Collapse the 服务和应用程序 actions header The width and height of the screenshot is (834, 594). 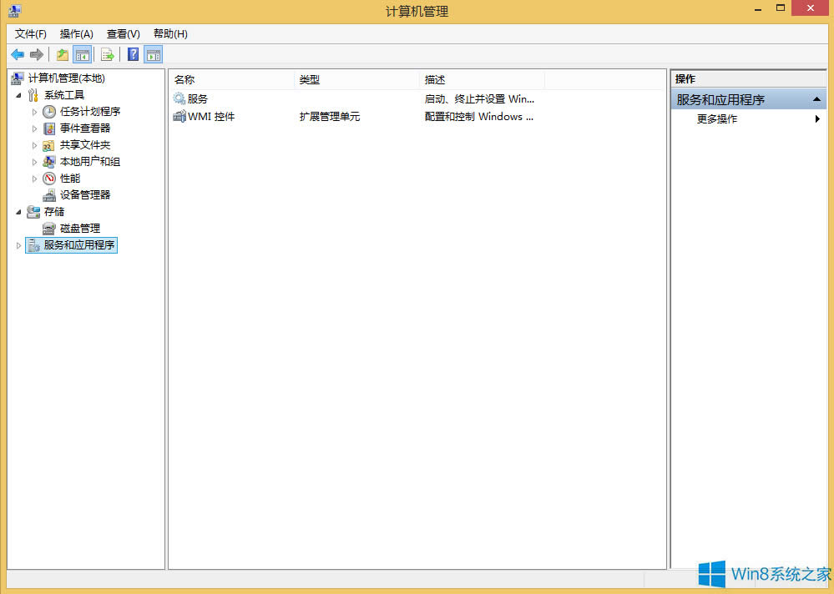click(817, 98)
